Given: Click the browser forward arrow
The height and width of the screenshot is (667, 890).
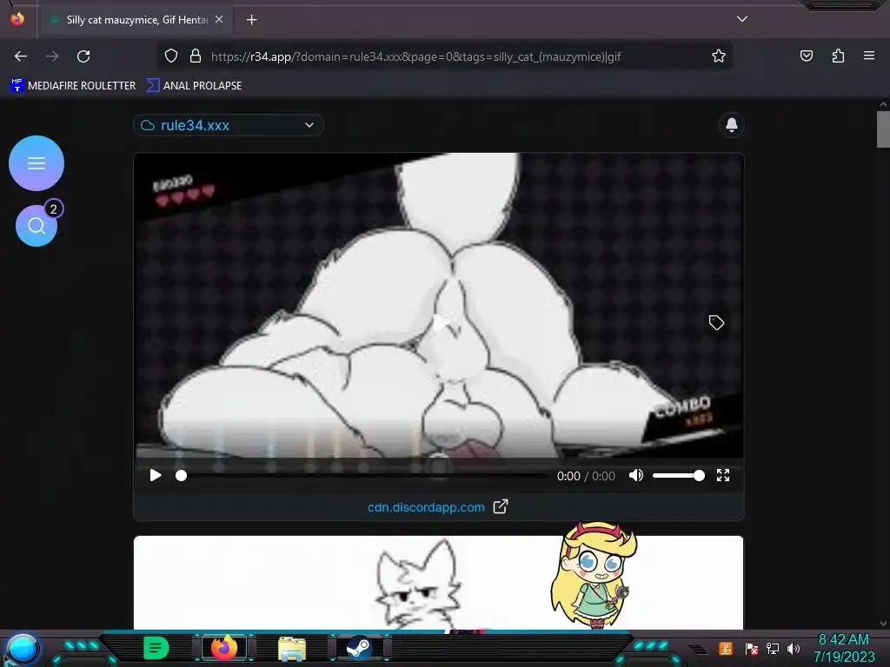Looking at the screenshot, I should (x=52, y=56).
